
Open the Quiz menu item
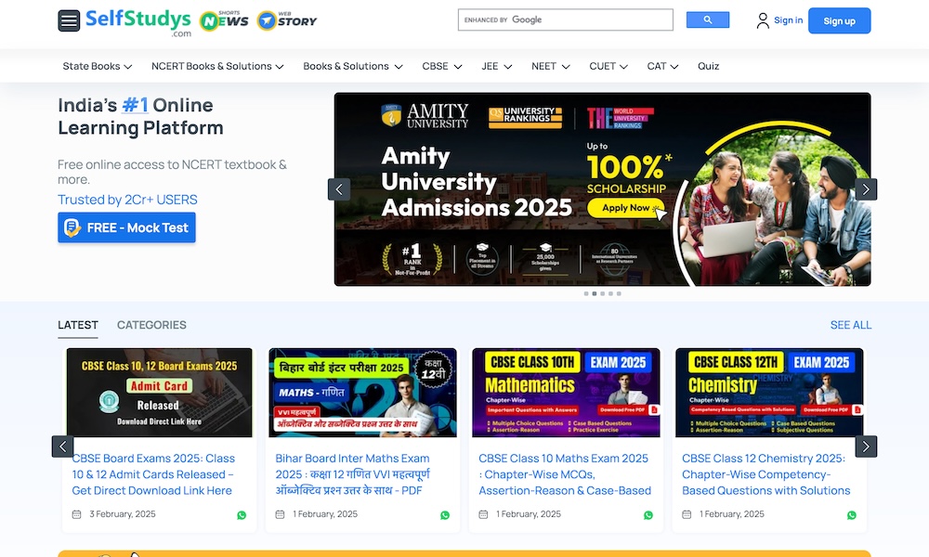708,66
